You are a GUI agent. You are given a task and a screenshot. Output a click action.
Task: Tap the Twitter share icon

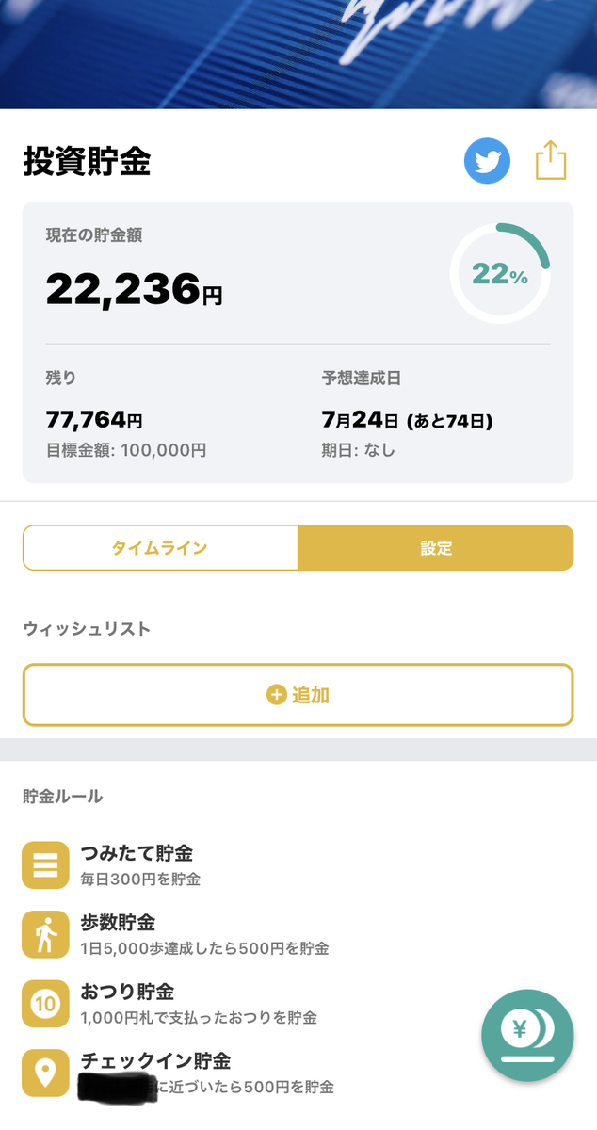tap(487, 161)
